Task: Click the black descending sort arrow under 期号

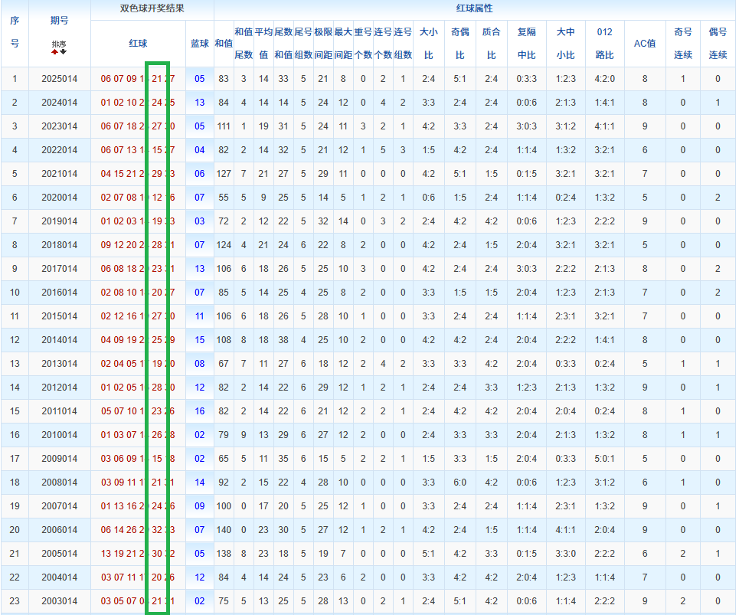Action: pos(63,52)
